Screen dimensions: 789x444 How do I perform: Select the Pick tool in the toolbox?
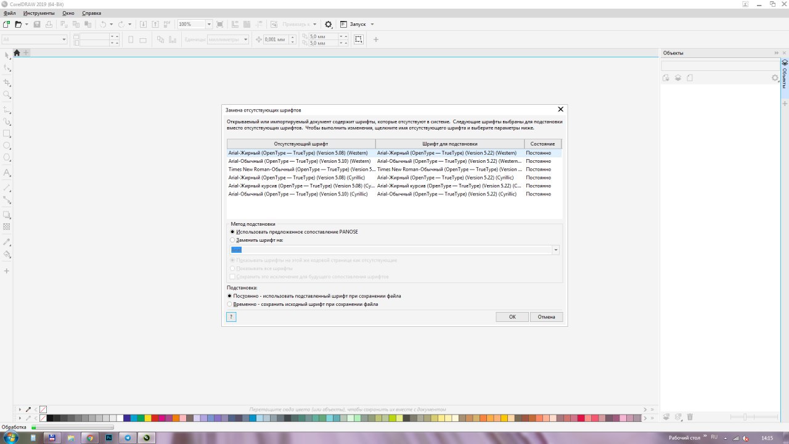click(7, 55)
